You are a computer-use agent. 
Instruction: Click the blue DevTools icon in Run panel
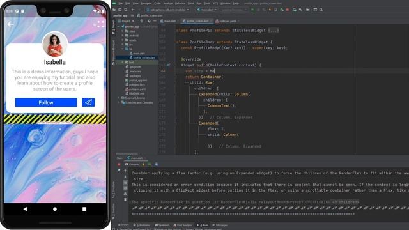(x=157, y=164)
